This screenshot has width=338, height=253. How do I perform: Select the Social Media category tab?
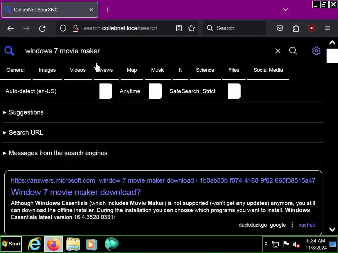coord(268,70)
